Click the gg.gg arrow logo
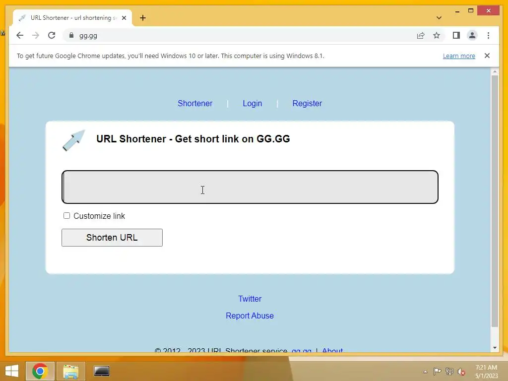This screenshot has width=508, height=381. tap(74, 140)
